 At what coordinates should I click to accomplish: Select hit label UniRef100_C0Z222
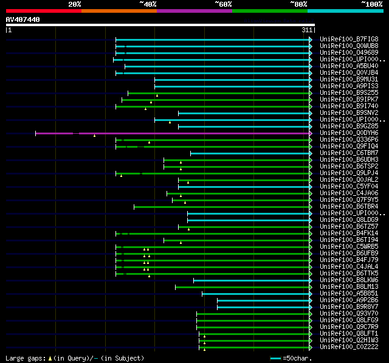(349, 347)
